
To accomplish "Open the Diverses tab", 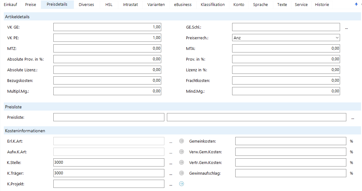I will coord(86,5).
